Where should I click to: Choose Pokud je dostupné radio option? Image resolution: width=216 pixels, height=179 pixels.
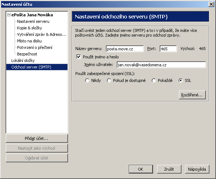(109, 80)
